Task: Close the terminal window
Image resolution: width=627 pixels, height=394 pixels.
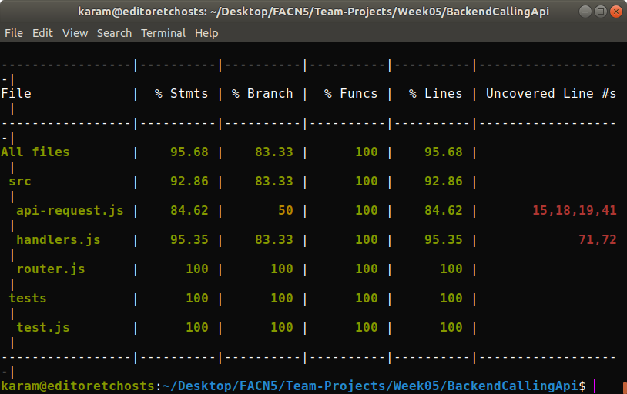Action: point(616,12)
